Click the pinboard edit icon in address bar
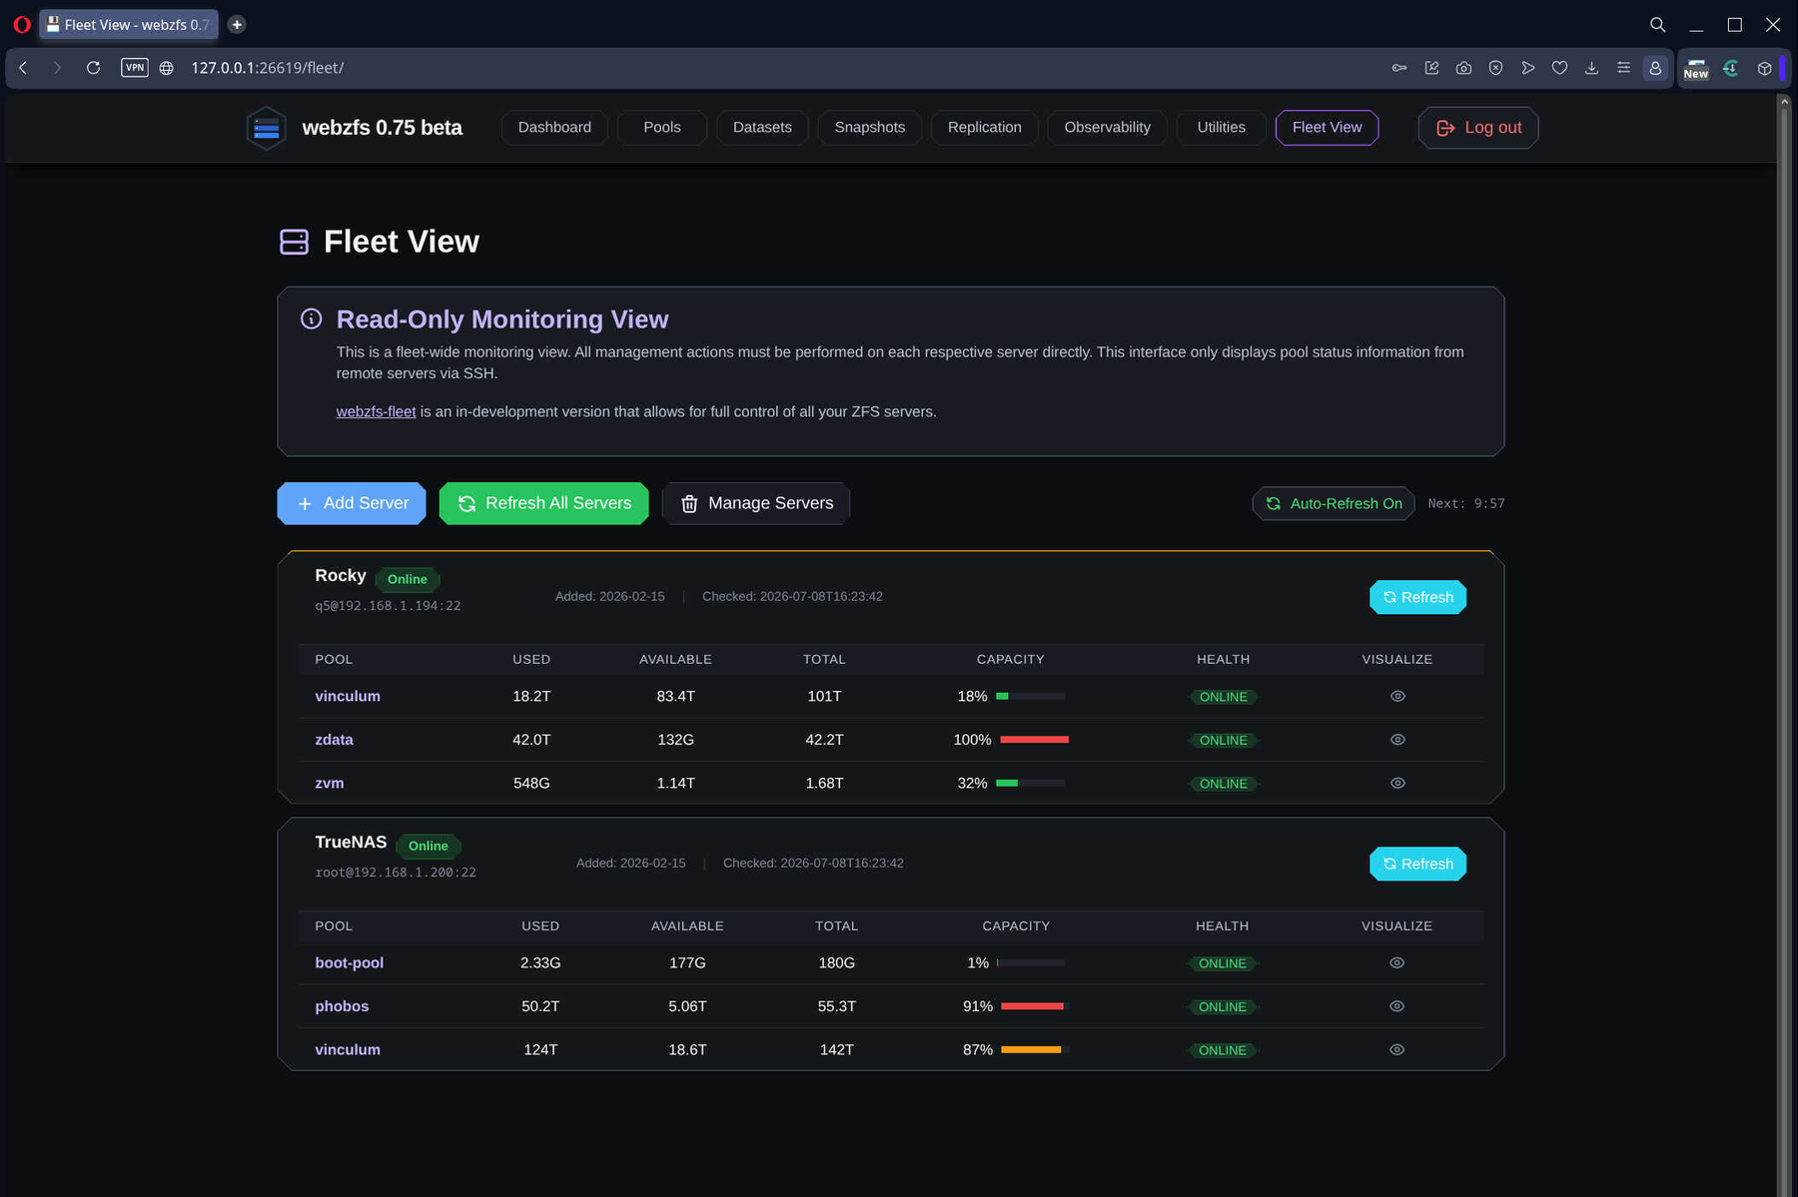Image resolution: width=1798 pixels, height=1197 pixels. point(1431,68)
